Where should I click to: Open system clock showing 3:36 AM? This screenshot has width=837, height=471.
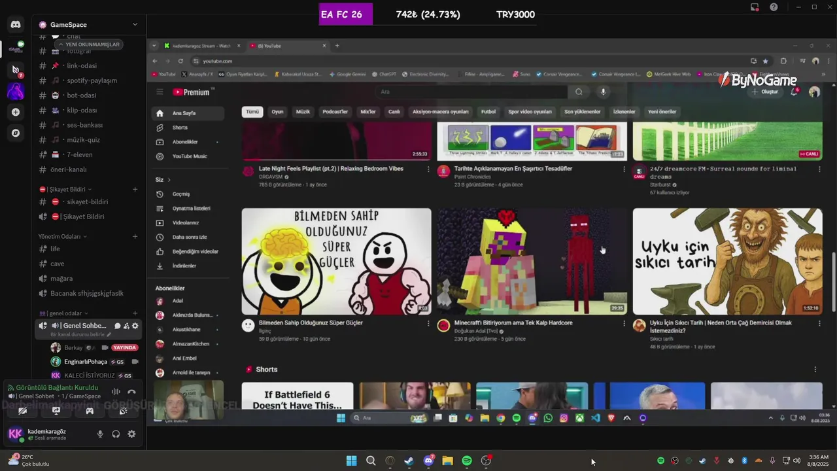(819, 461)
